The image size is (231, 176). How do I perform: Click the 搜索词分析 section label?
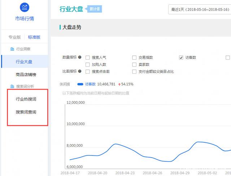tap(25, 86)
